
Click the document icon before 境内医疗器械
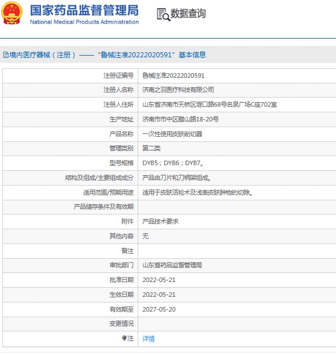(x=6, y=54)
